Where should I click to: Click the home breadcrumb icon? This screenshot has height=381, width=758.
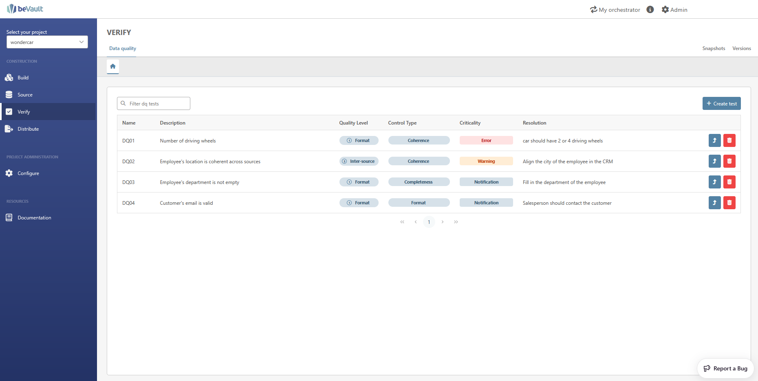[x=113, y=66]
